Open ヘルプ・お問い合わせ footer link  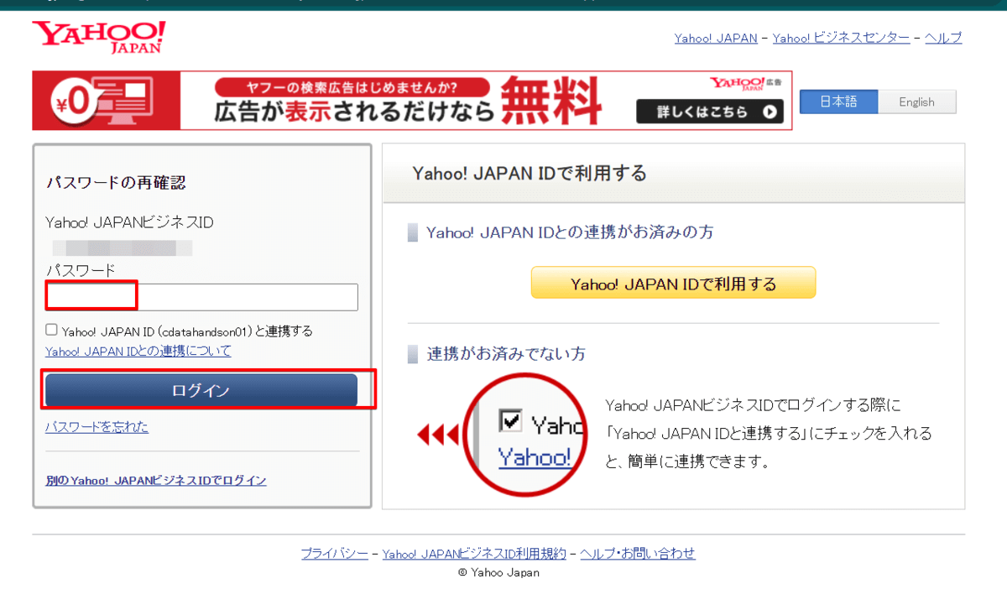click(638, 553)
